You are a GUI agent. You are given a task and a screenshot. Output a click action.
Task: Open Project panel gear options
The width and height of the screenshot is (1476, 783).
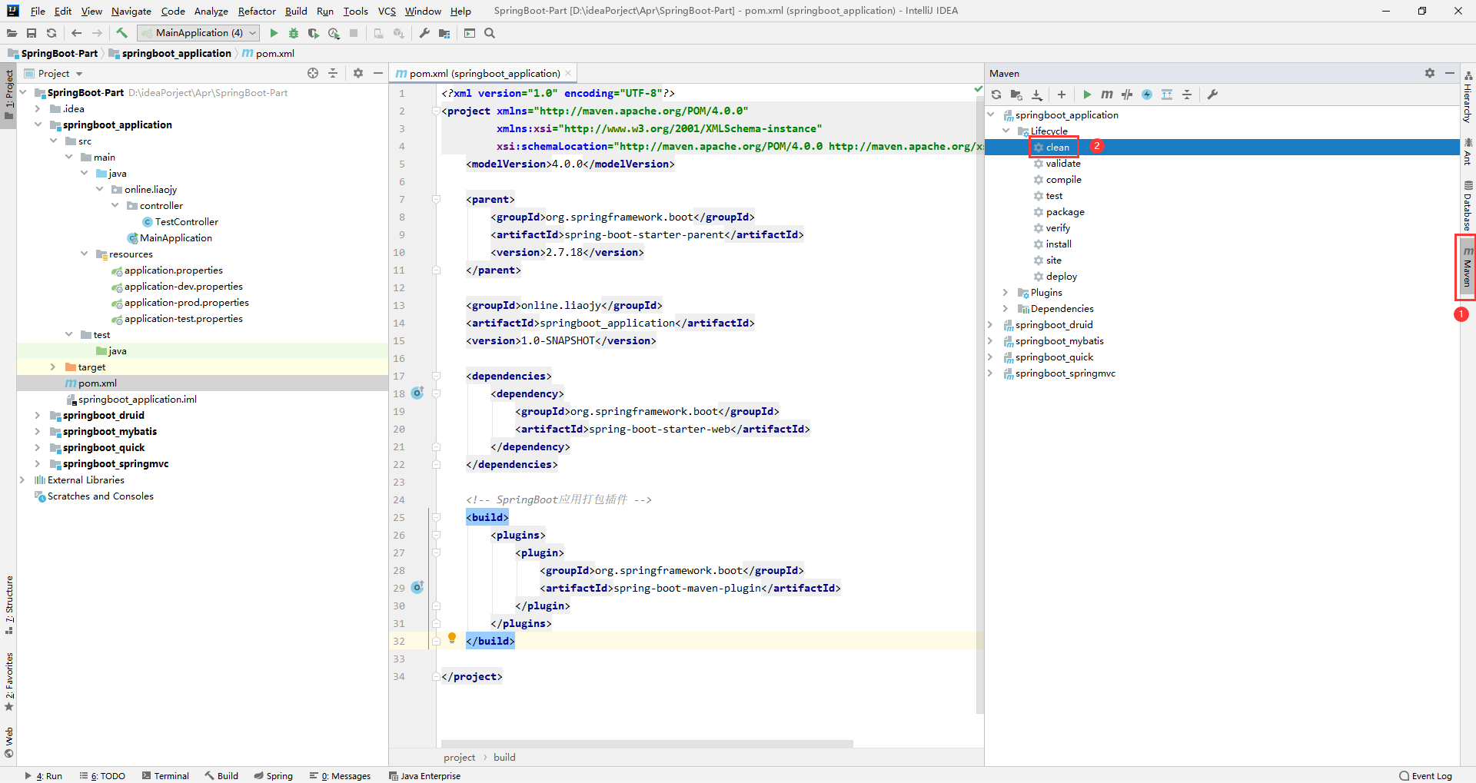358,73
